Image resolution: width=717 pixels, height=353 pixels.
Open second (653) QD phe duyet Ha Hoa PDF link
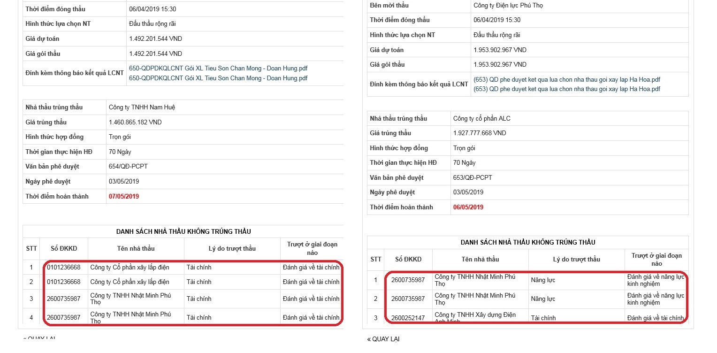[x=567, y=89]
